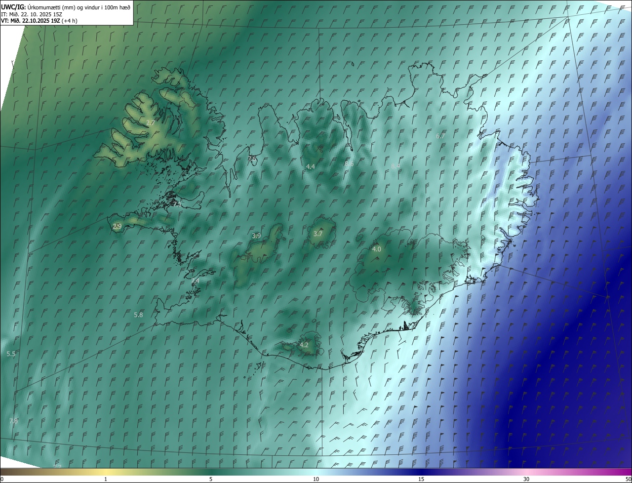Image resolution: width=632 pixels, height=483 pixels.
Task: Click the 6.7 value label
Action: pos(440,136)
